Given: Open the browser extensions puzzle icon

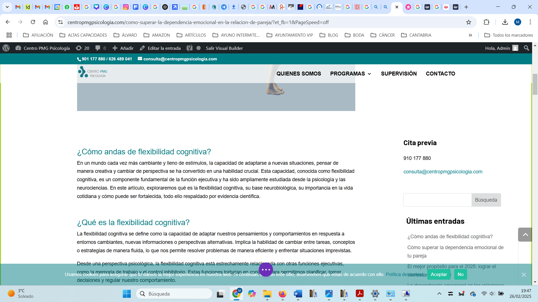Looking at the screenshot, I should (x=486, y=22).
